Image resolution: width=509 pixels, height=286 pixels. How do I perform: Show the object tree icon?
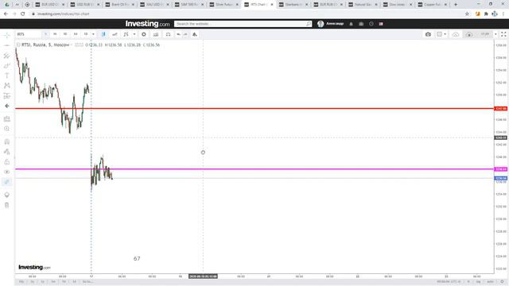click(7, 195)
